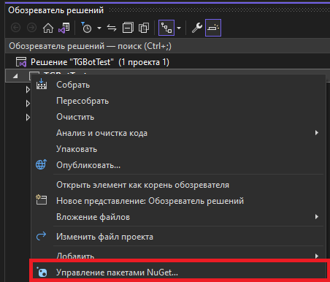Select Очистить in the context menu
This screenshot has width=330, height=282.
179,117
